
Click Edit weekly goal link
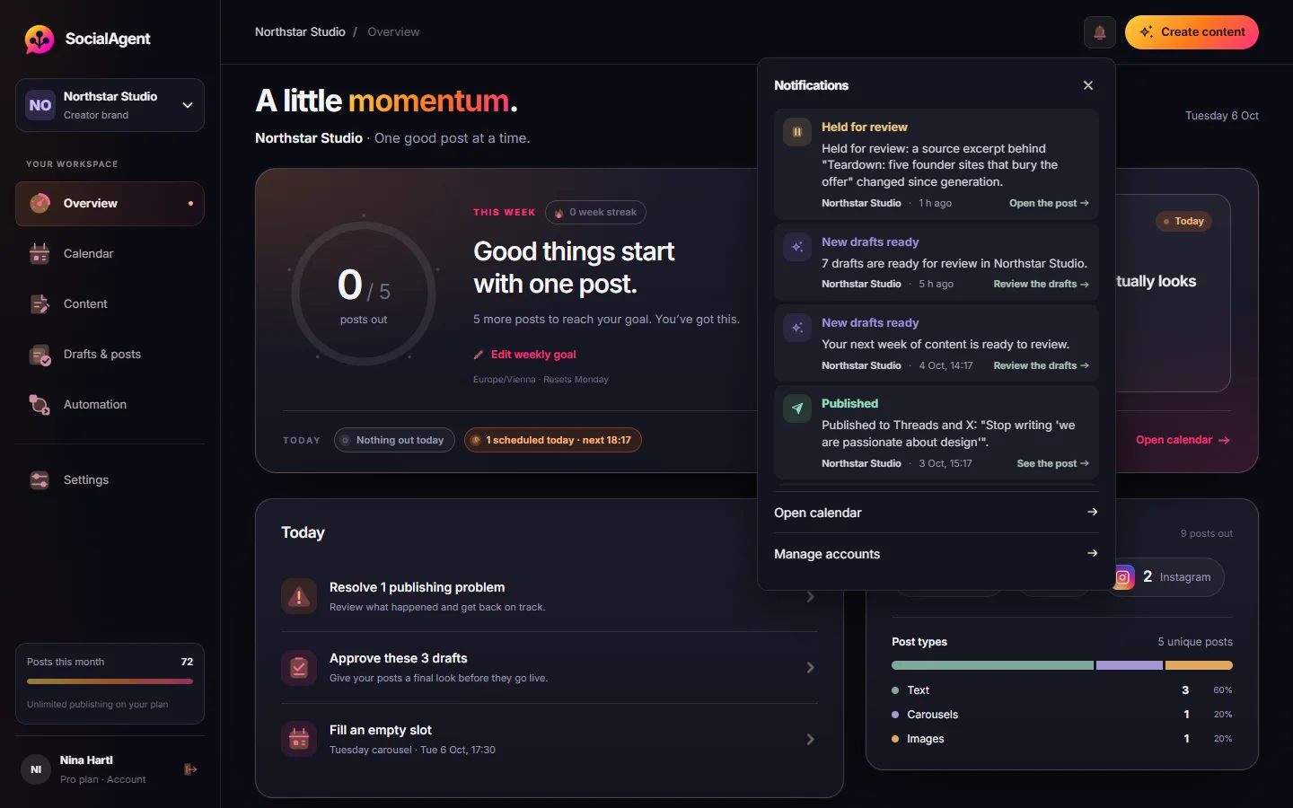[x=524, y=355]
